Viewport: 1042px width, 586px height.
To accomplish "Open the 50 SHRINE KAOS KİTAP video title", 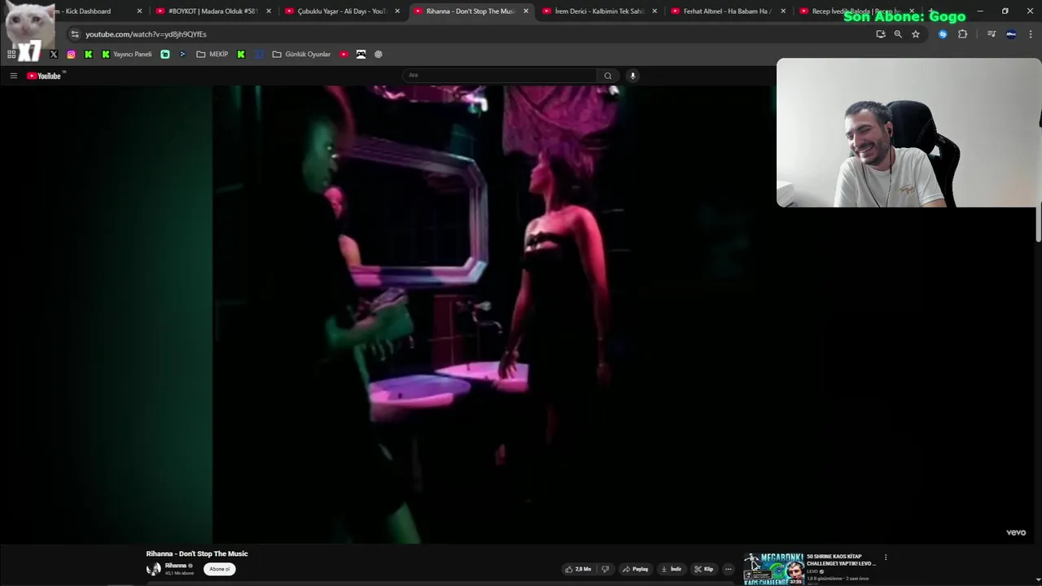I will [x=841, y=560].
